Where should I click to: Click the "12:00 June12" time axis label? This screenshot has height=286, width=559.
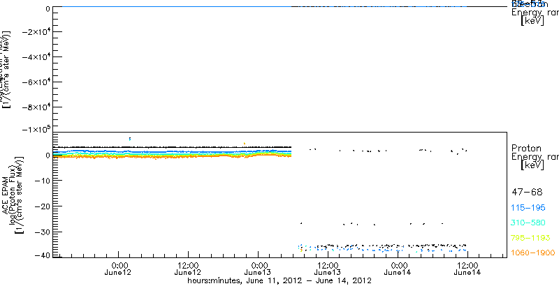[x=188, y=269]
